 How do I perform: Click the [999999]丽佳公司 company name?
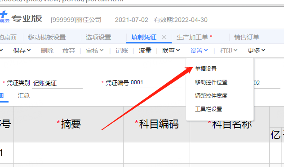(76, 20)
